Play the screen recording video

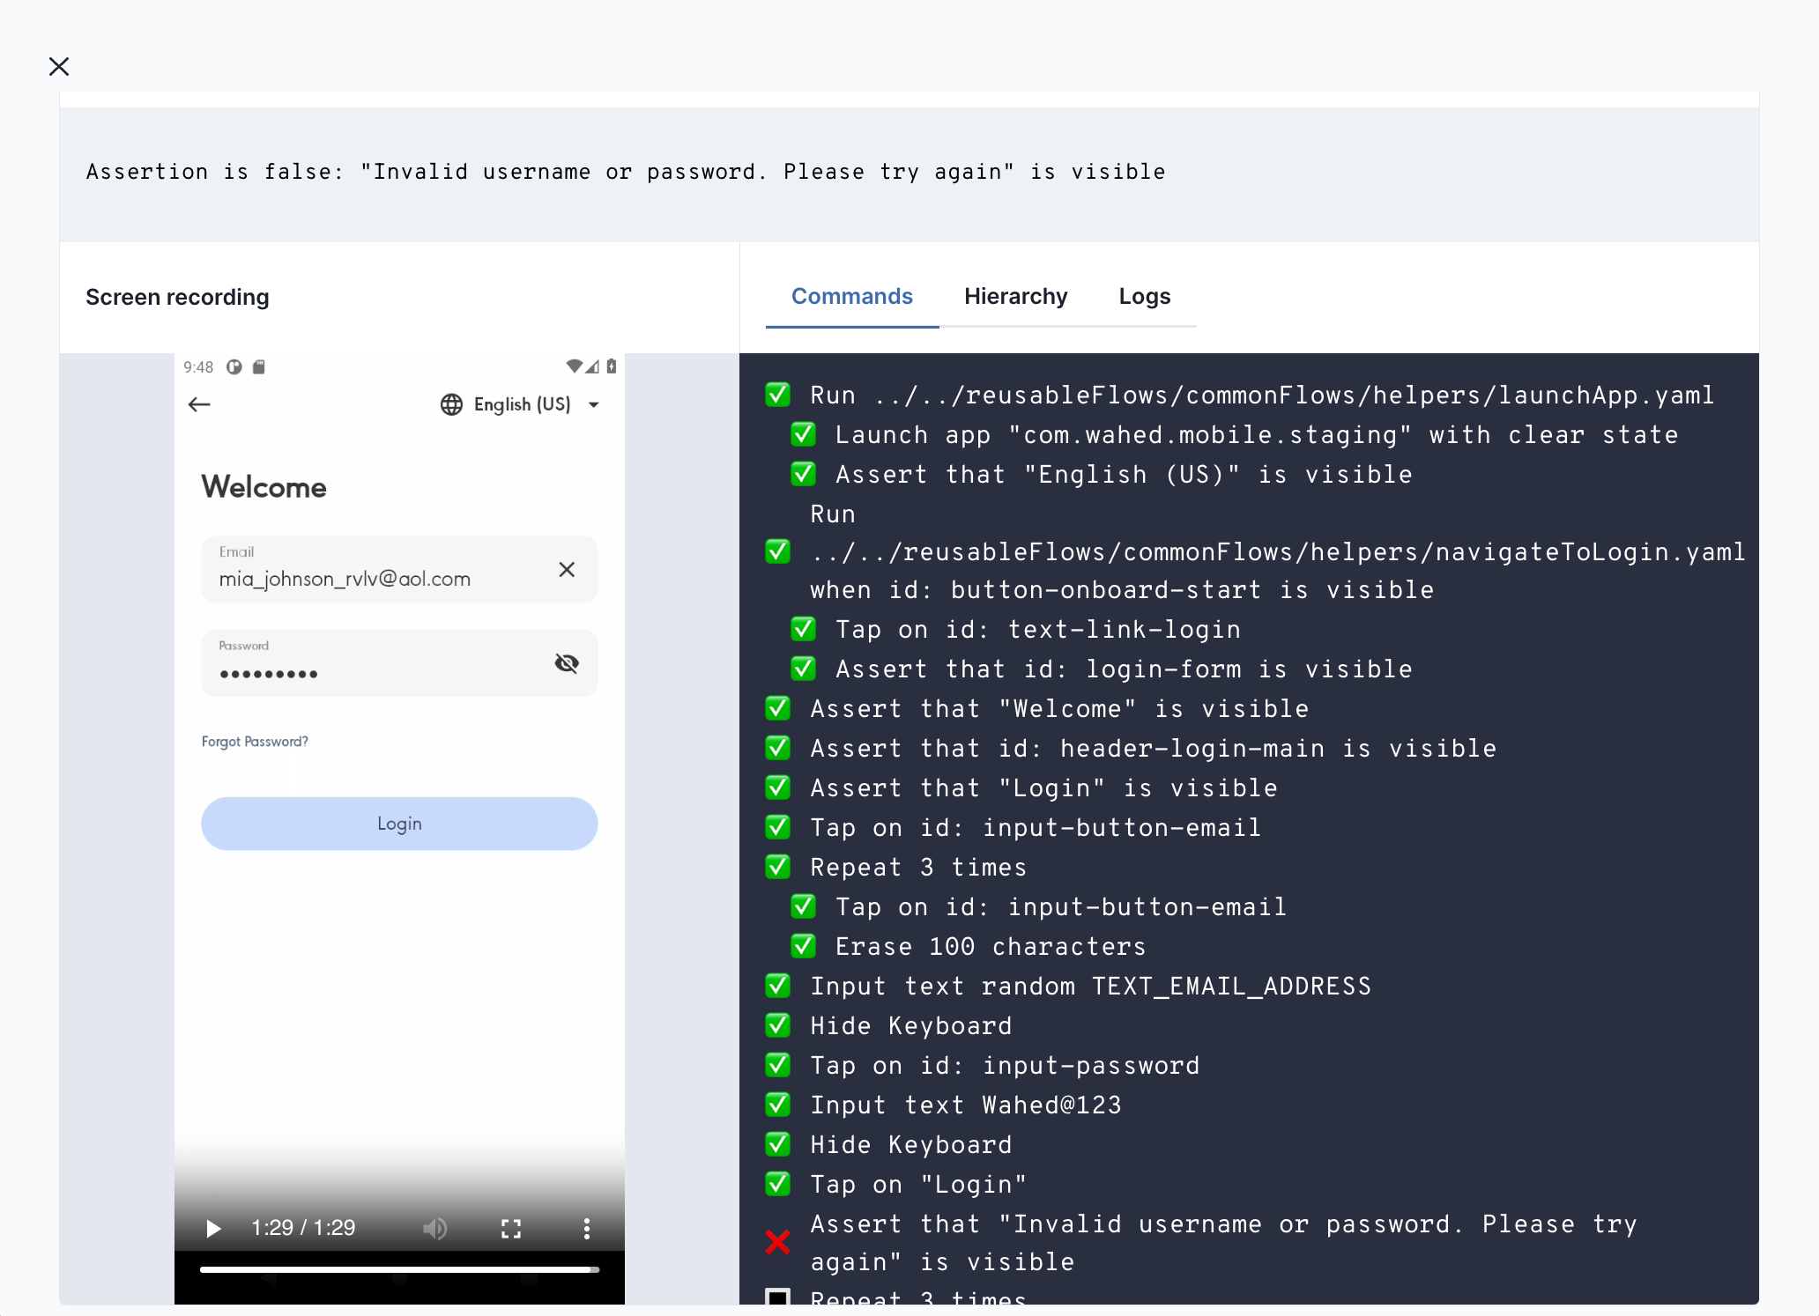(x=212, y=1228)
